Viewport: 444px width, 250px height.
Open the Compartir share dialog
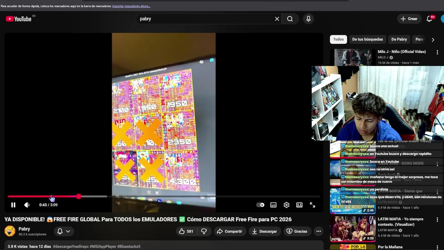tap(230, 231)
